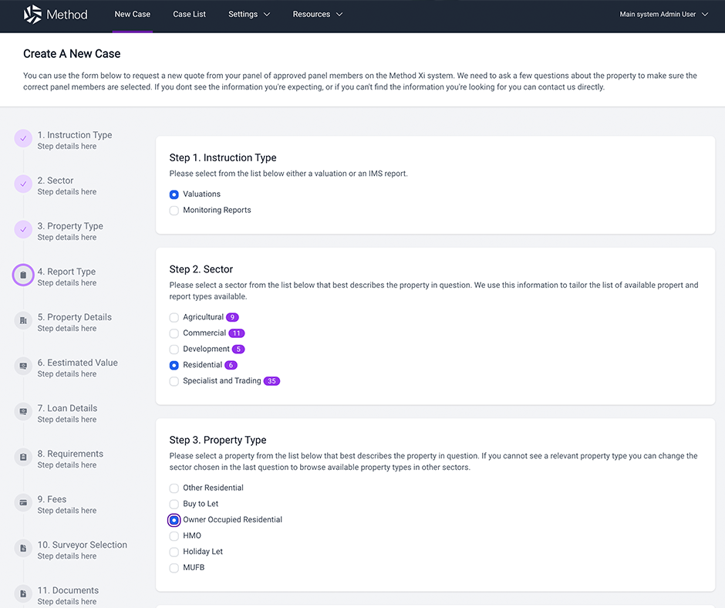Click the Agricultural count badge 9
725x608 pixels.
232,317
